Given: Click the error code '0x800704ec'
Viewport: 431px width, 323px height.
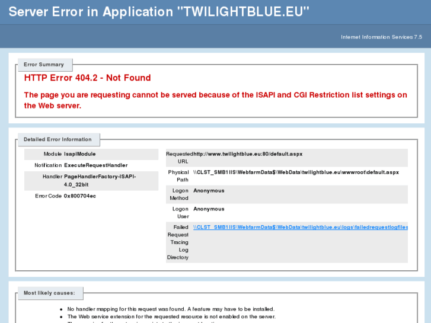Looking at the screenshot, I should pos(79,196).
